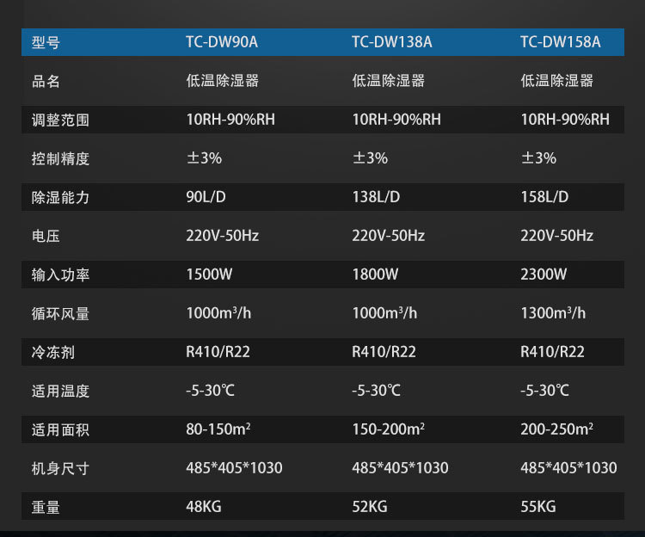This screenshot has width=645, height=537.
Task: Click R410/R22 refrigerant for TC-DW138A
Action: tap(384, 351)
